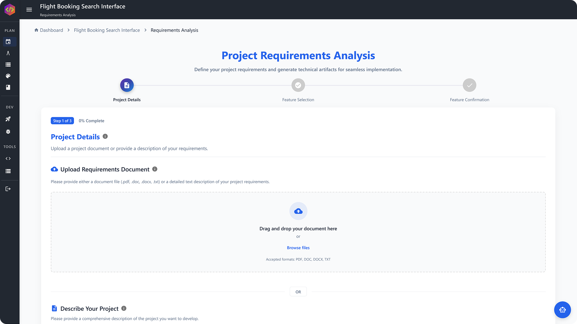Go to the Project Details step

point(127,85)
